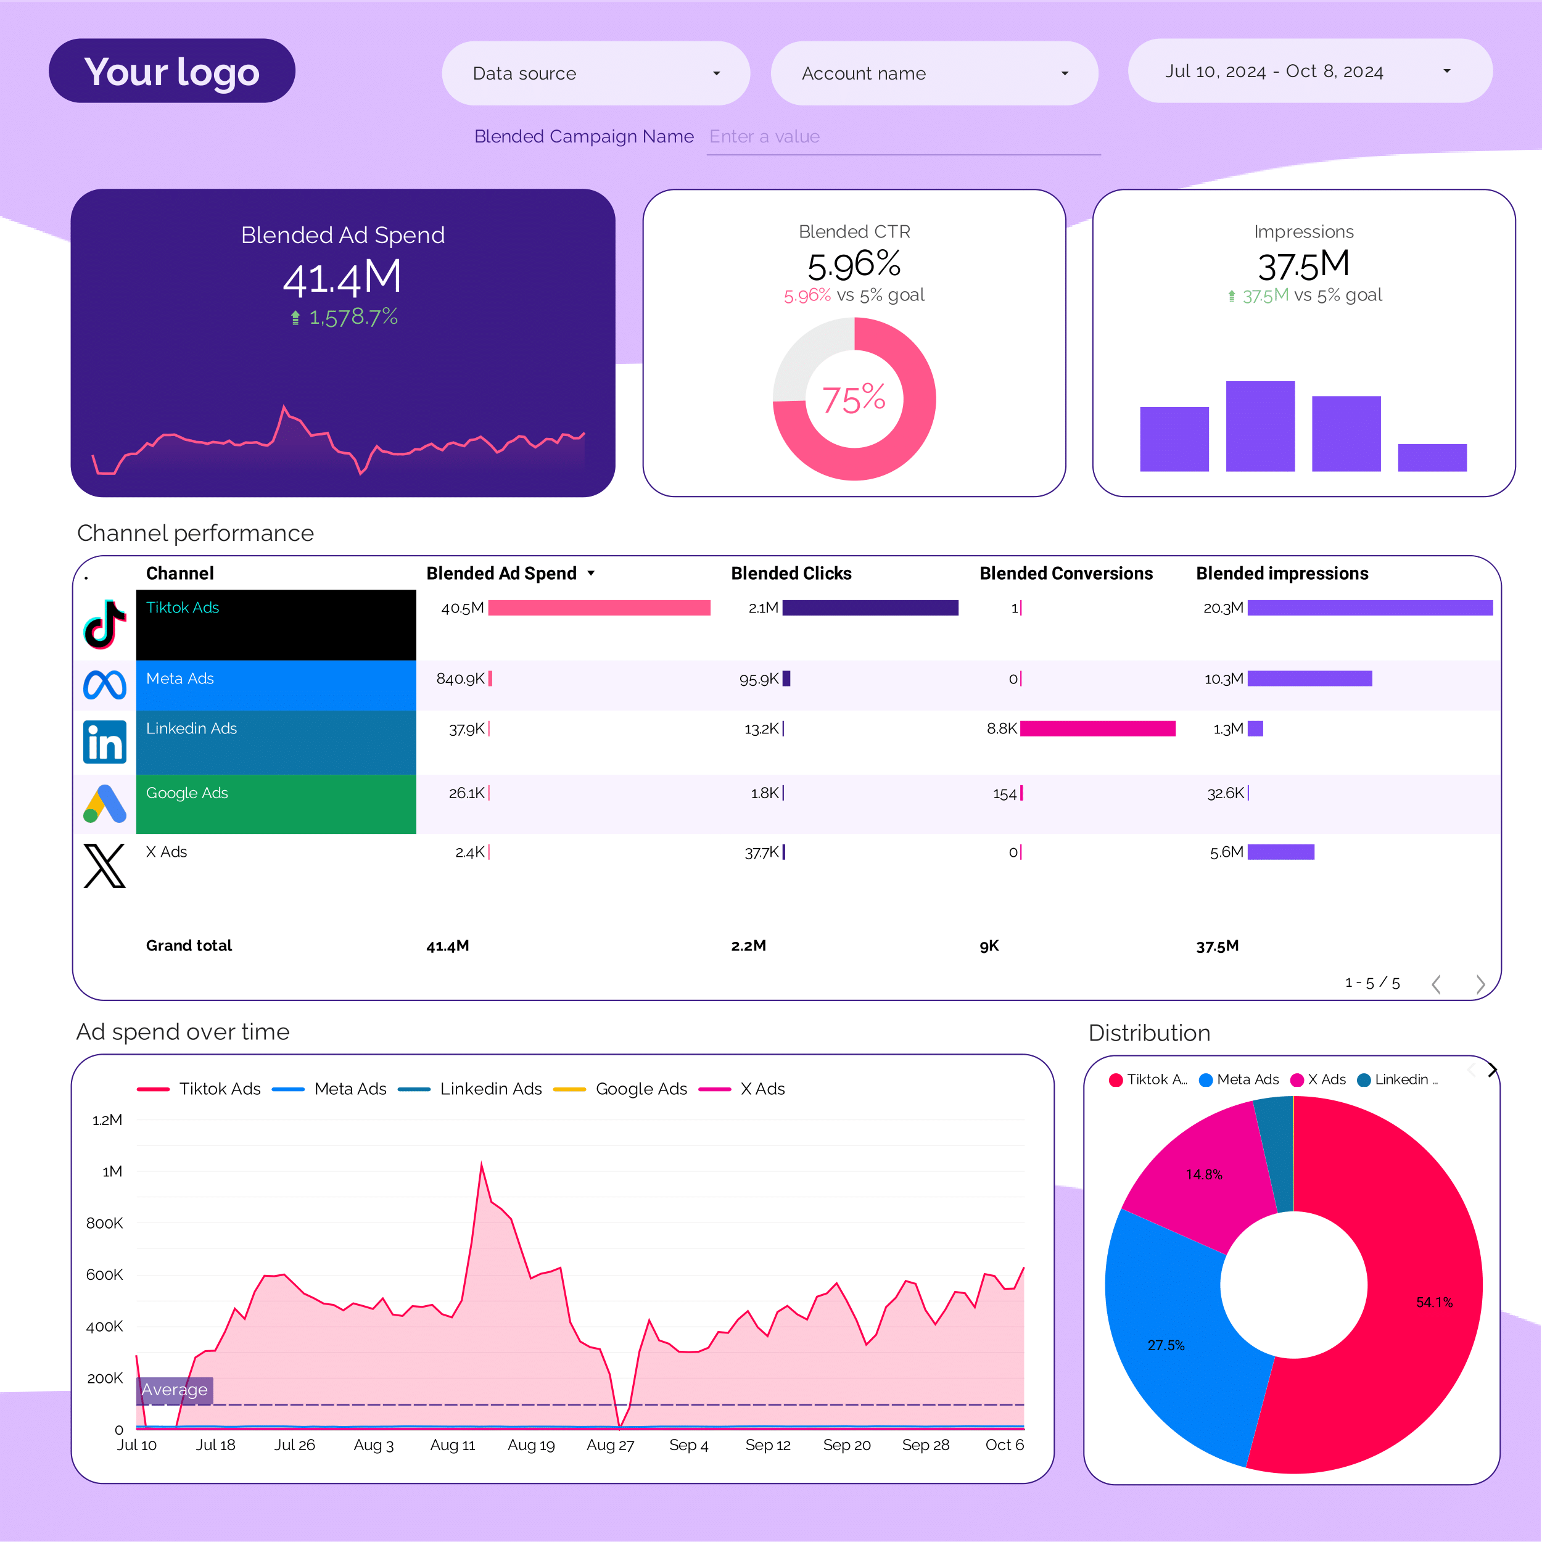Open the Account name selector

tap(934, 73)
